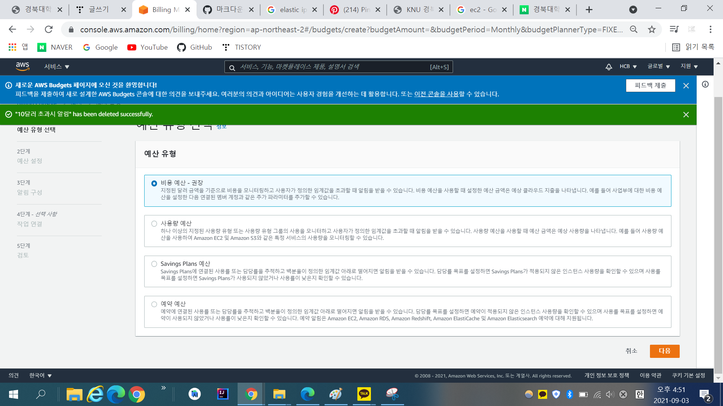Reload the billing page
723x406 pixels.
pyautogui.click(x=49, y=30)
